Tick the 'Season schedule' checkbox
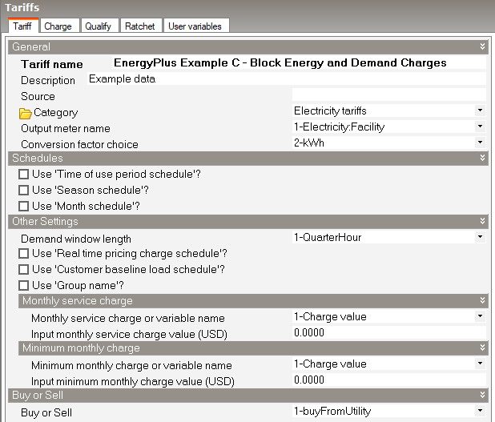The height and width of the screenshot is (422, 495). tap(24, 191)
